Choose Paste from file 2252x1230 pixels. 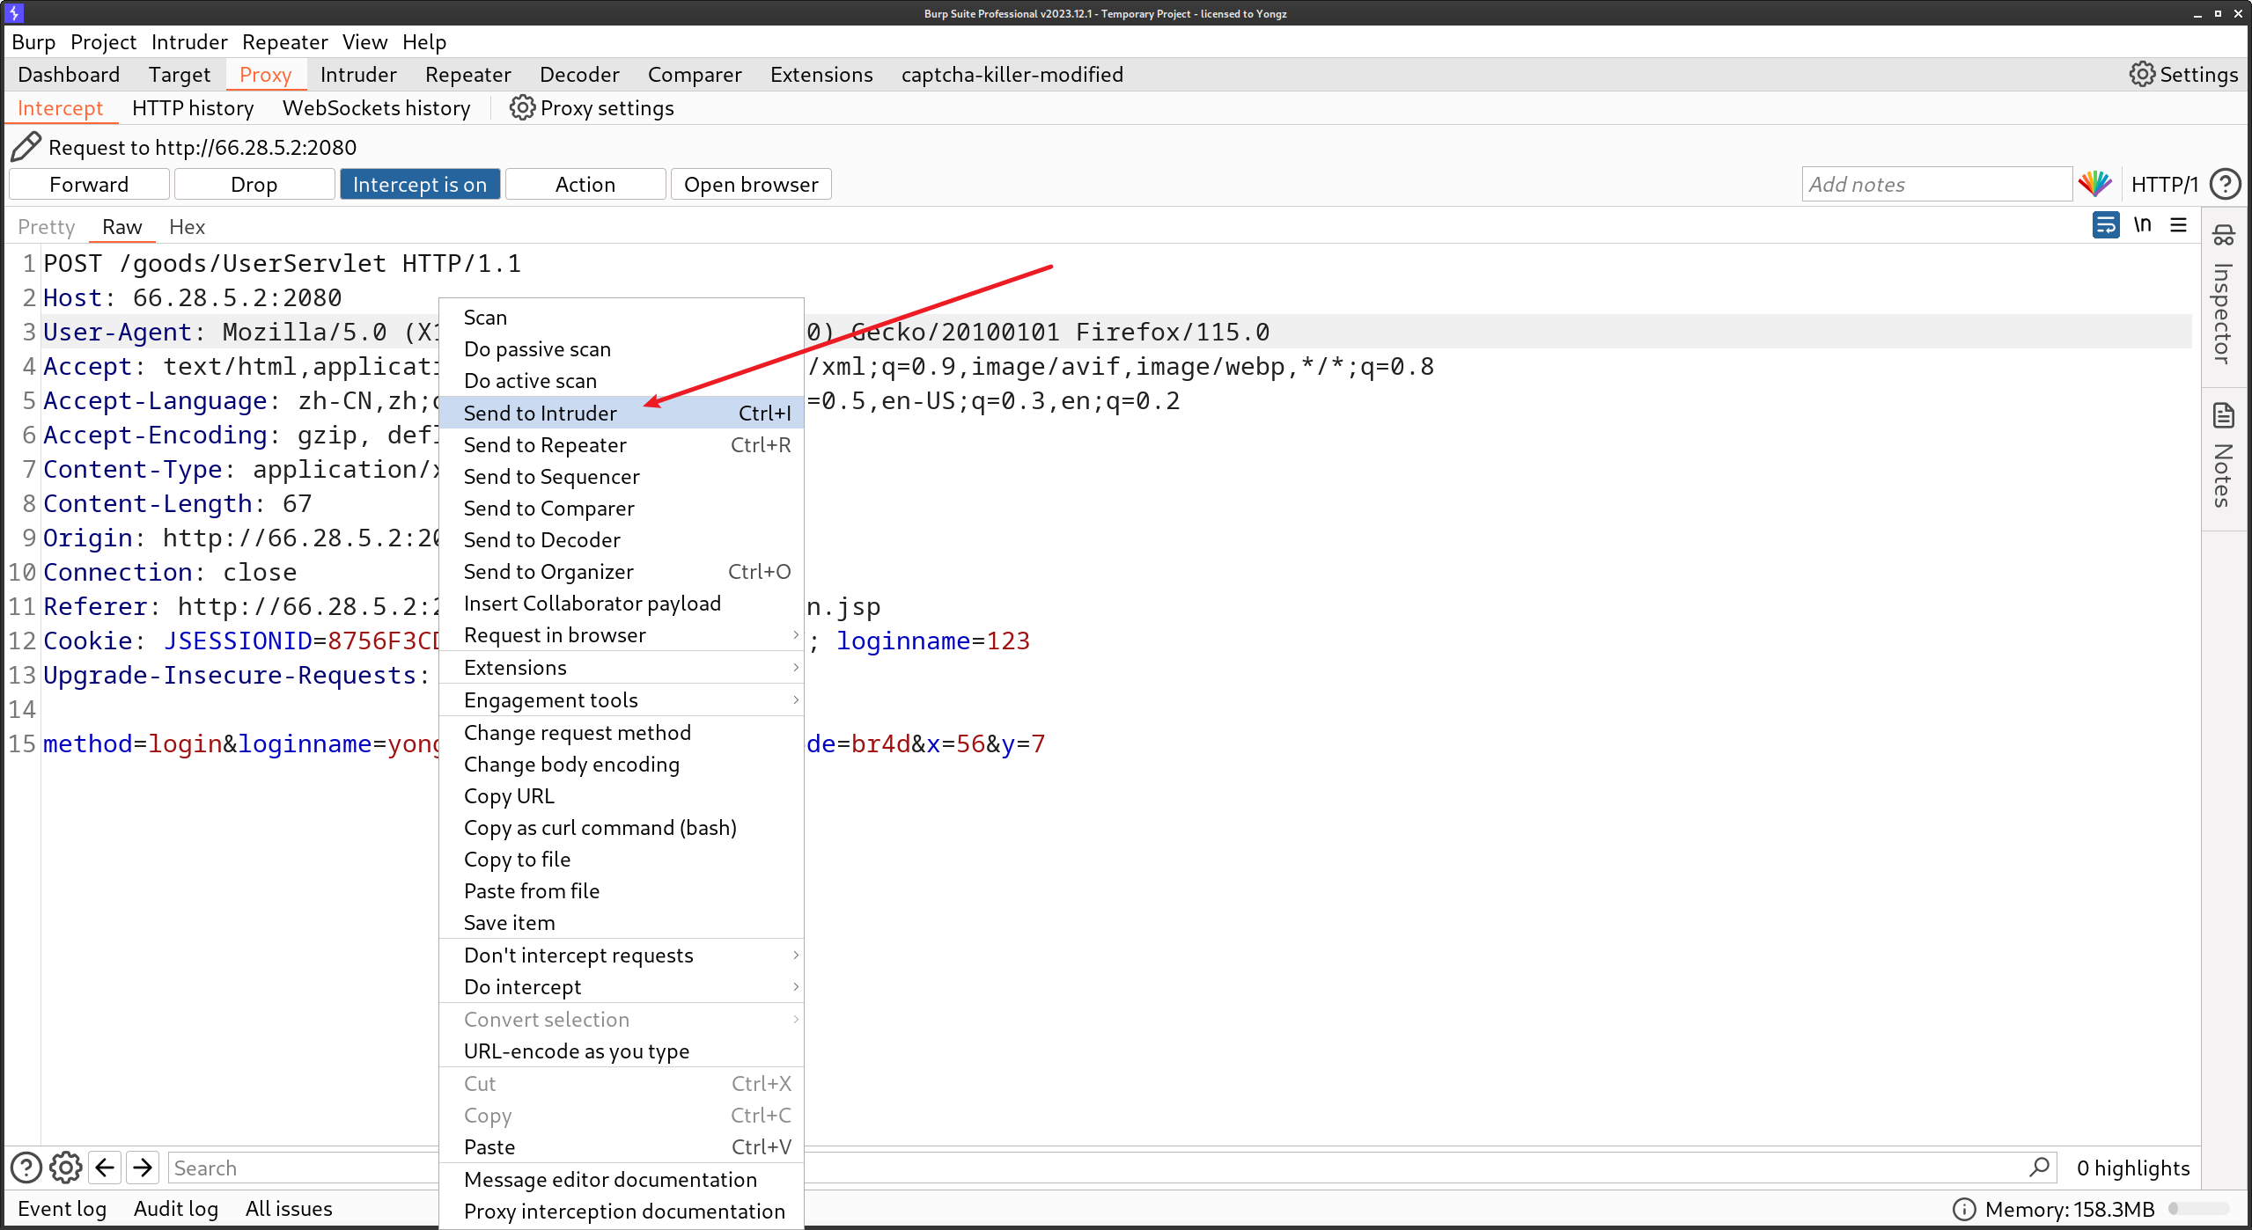(x=622, y=891)
